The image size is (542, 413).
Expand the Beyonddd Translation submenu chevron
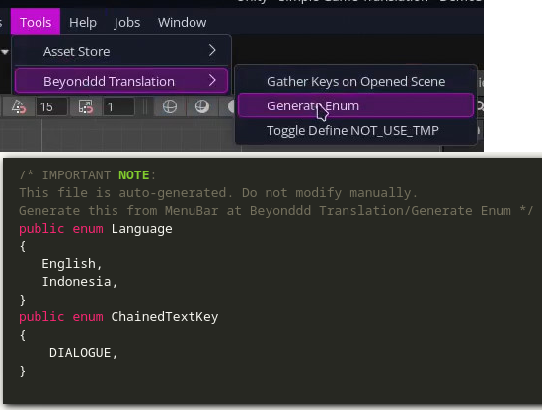pyautogui.click(x=212, y=81)
